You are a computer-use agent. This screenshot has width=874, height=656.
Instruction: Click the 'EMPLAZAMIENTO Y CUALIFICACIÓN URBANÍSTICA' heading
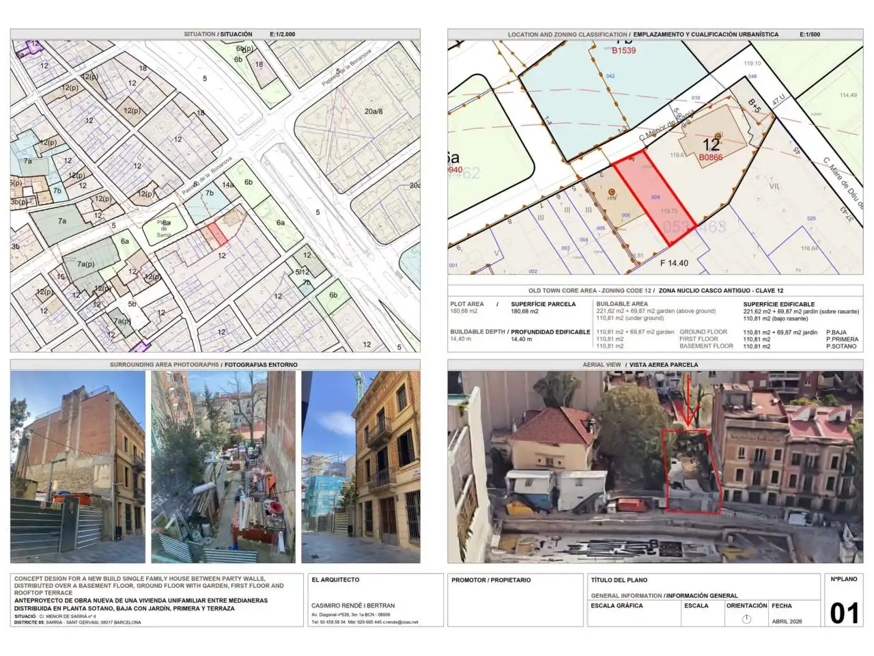pyautogui.click(x=705, y=34)
